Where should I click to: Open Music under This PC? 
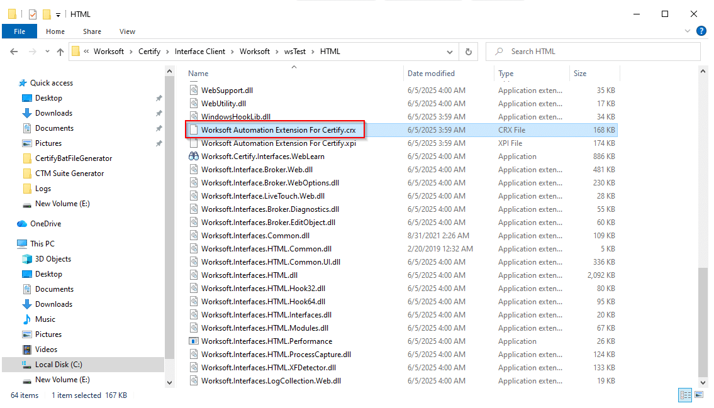tap(45, 319)
